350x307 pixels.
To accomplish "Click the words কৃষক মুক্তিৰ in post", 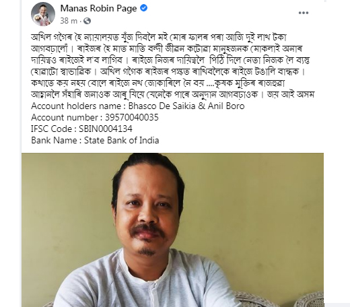I will pos(235,83).
